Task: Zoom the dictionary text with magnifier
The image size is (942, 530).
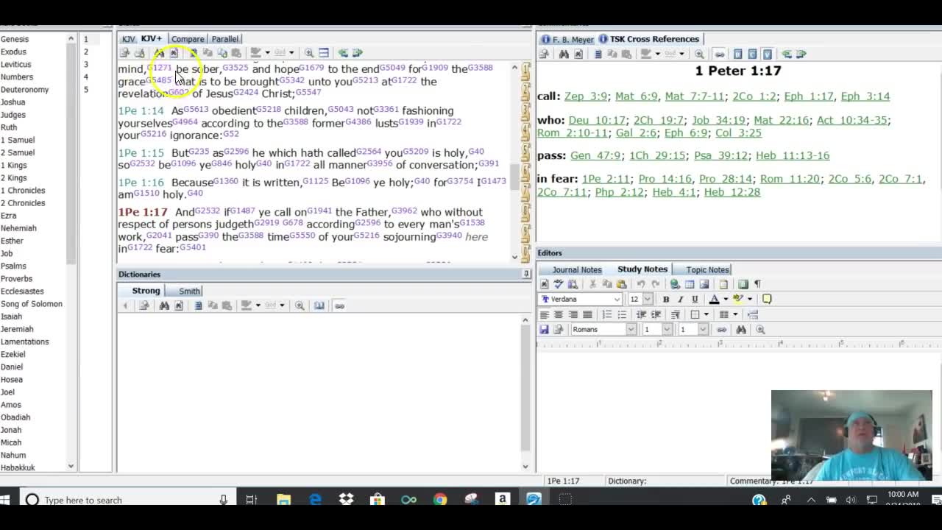Action: coord(300,305)
